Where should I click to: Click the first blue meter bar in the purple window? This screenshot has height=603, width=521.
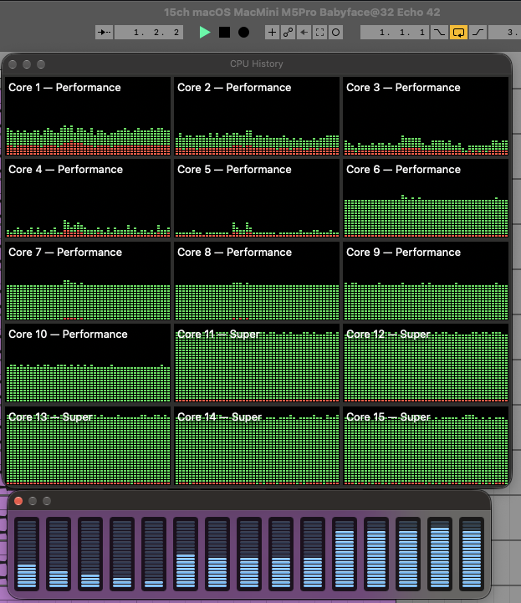(x=27, y=554)
